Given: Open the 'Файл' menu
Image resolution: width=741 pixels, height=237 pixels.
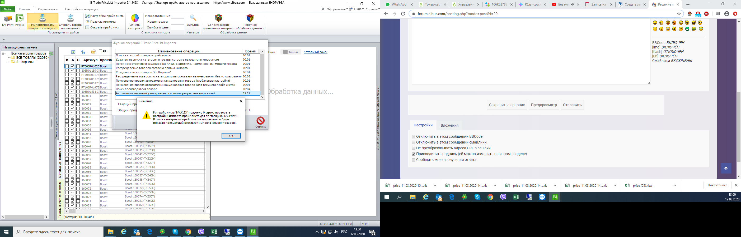Looking at the screenshot, I should (7, 9).
